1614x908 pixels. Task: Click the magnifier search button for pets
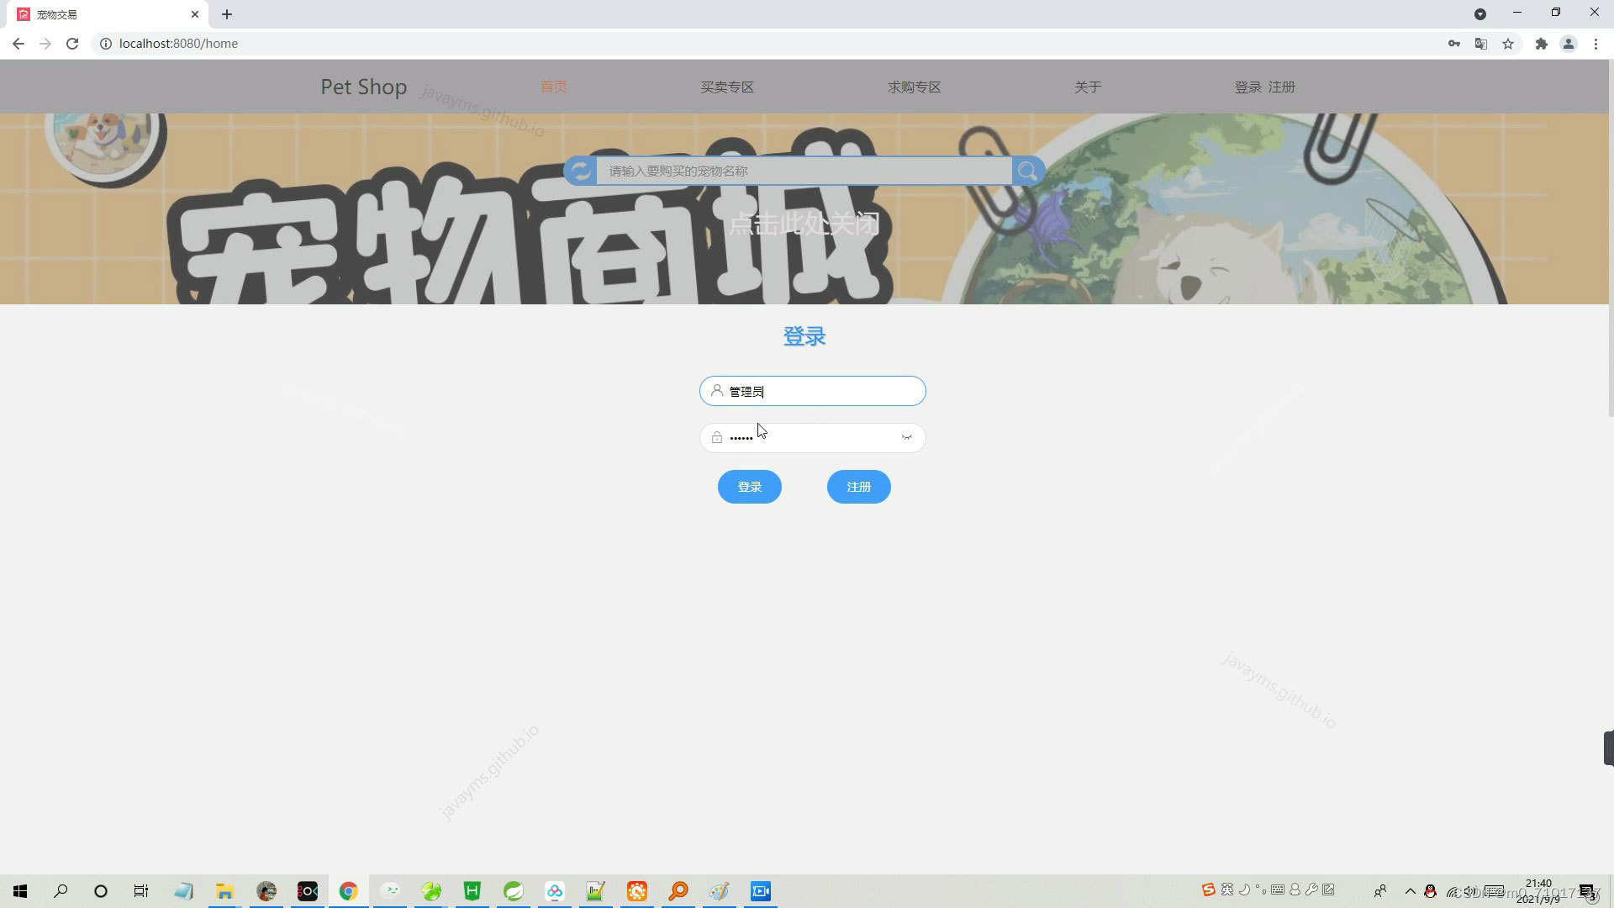coord(1027,171)
